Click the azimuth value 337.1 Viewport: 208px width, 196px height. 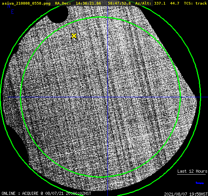[160, 3]
